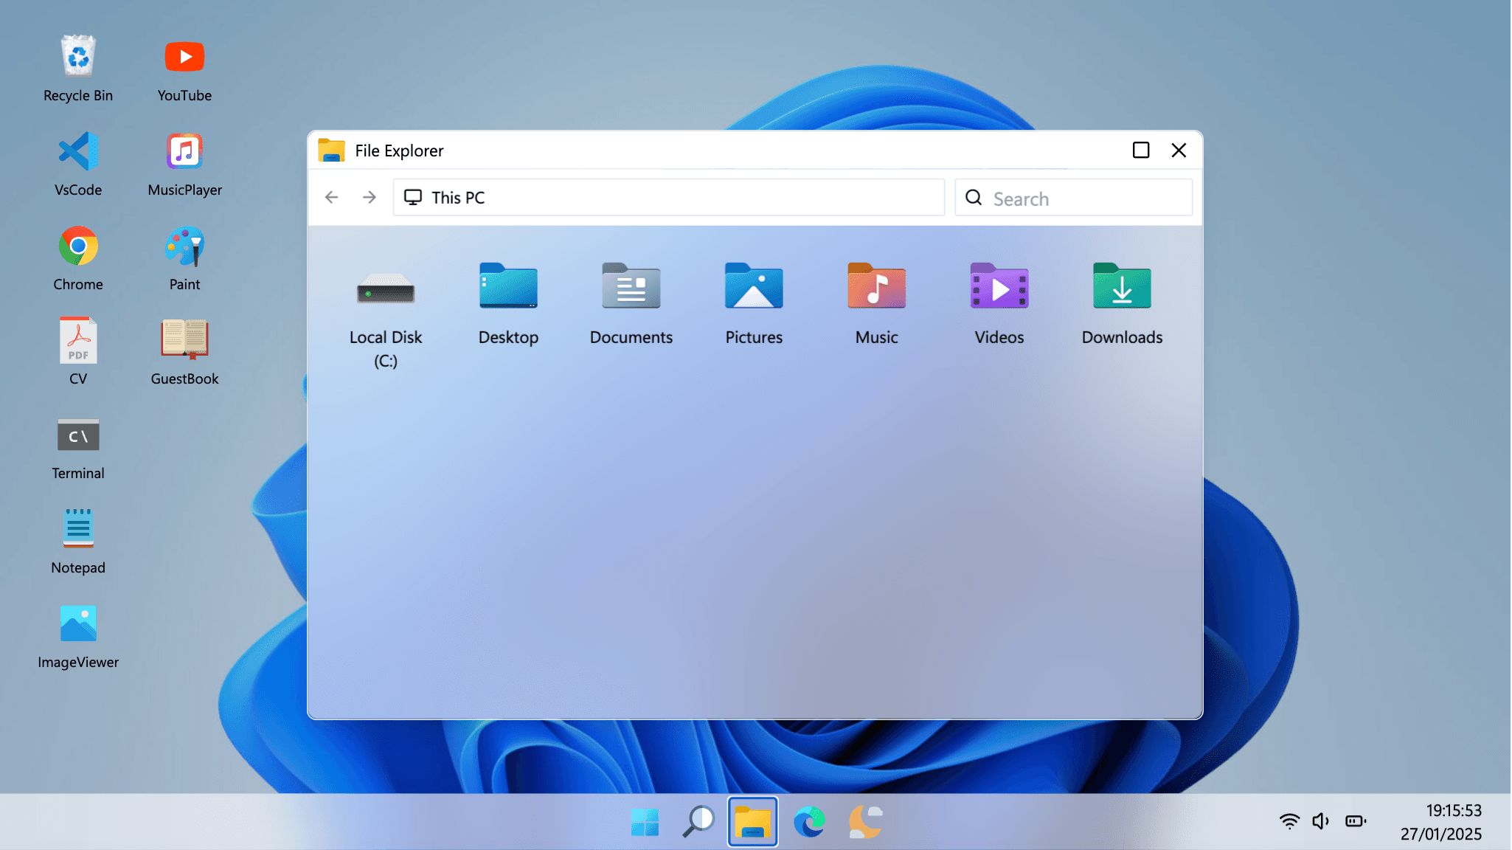Launch Microsoft Edge from the taskbar
This screenshot has width=1512, height=850.
pyautogui.click(x=809, y=821)
